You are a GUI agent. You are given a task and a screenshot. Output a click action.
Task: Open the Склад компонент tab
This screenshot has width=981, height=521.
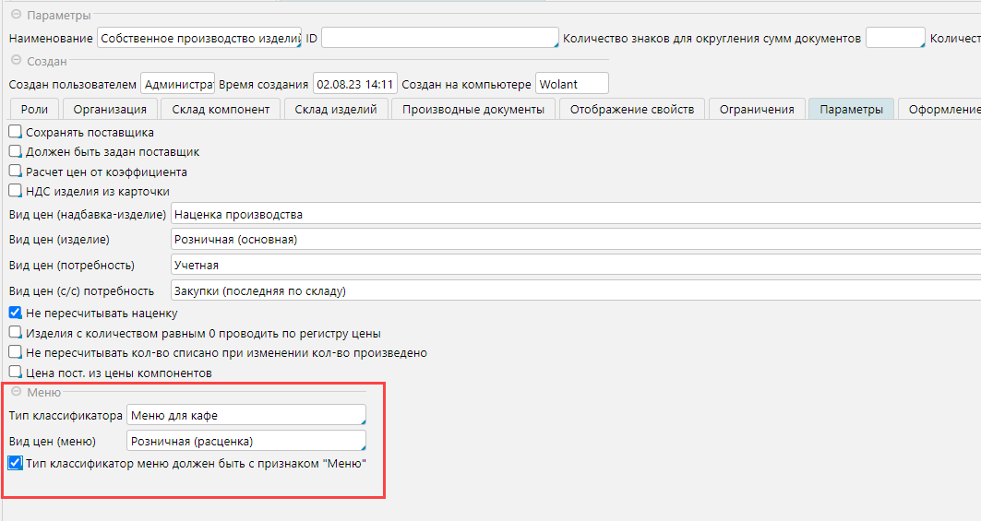click(x=221, y=110)
